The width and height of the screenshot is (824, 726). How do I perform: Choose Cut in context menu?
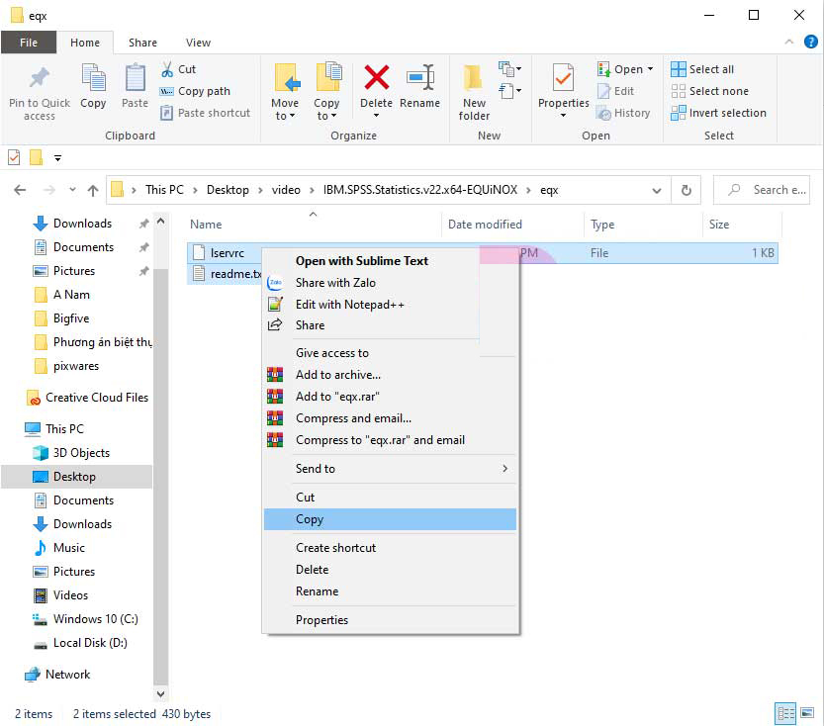[x=390, y=497]
